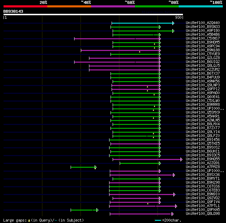Click the green arrowhead ending the Q9FKA5 alignment
The image size is (226, 223).
click(97, 210)
